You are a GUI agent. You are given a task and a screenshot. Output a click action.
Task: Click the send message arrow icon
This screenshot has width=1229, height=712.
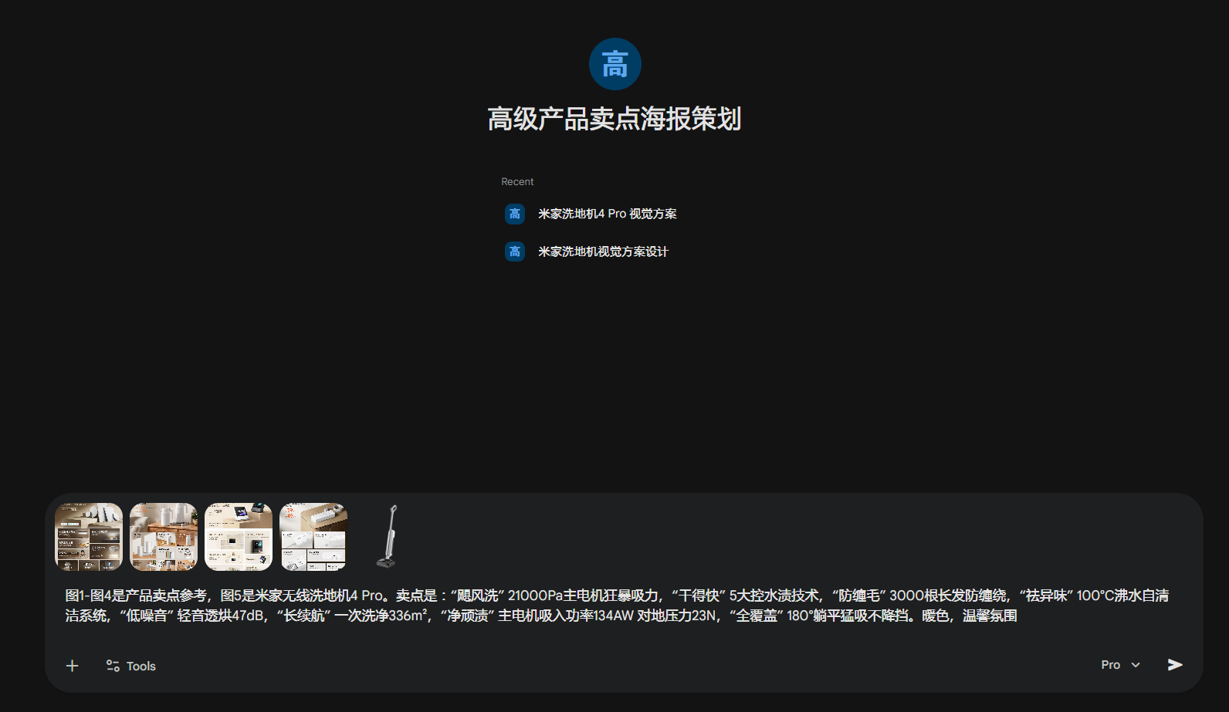(1174, 665)
